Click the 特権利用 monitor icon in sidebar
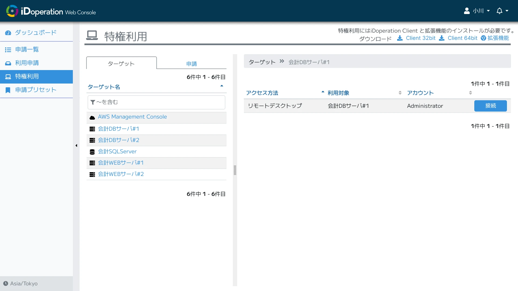Viewport: 518px width, 291px height. (8, 77)
